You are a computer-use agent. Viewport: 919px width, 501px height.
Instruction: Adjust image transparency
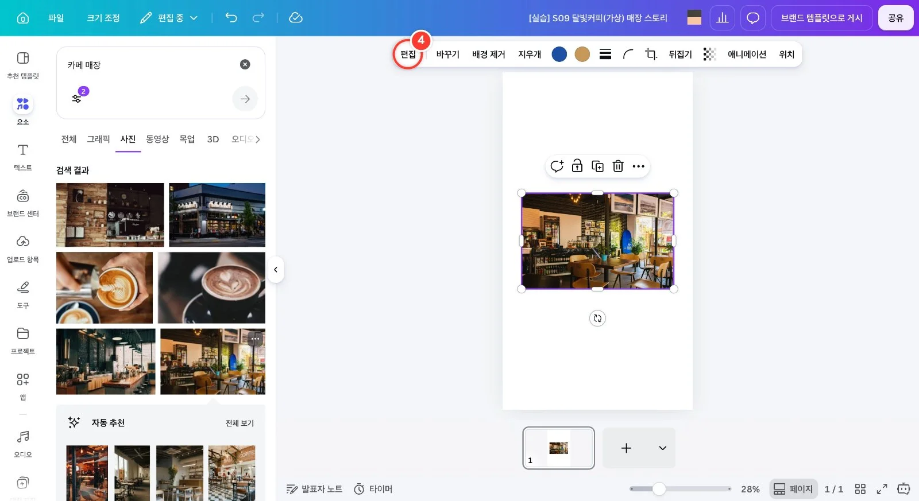(x=710, y=54)
